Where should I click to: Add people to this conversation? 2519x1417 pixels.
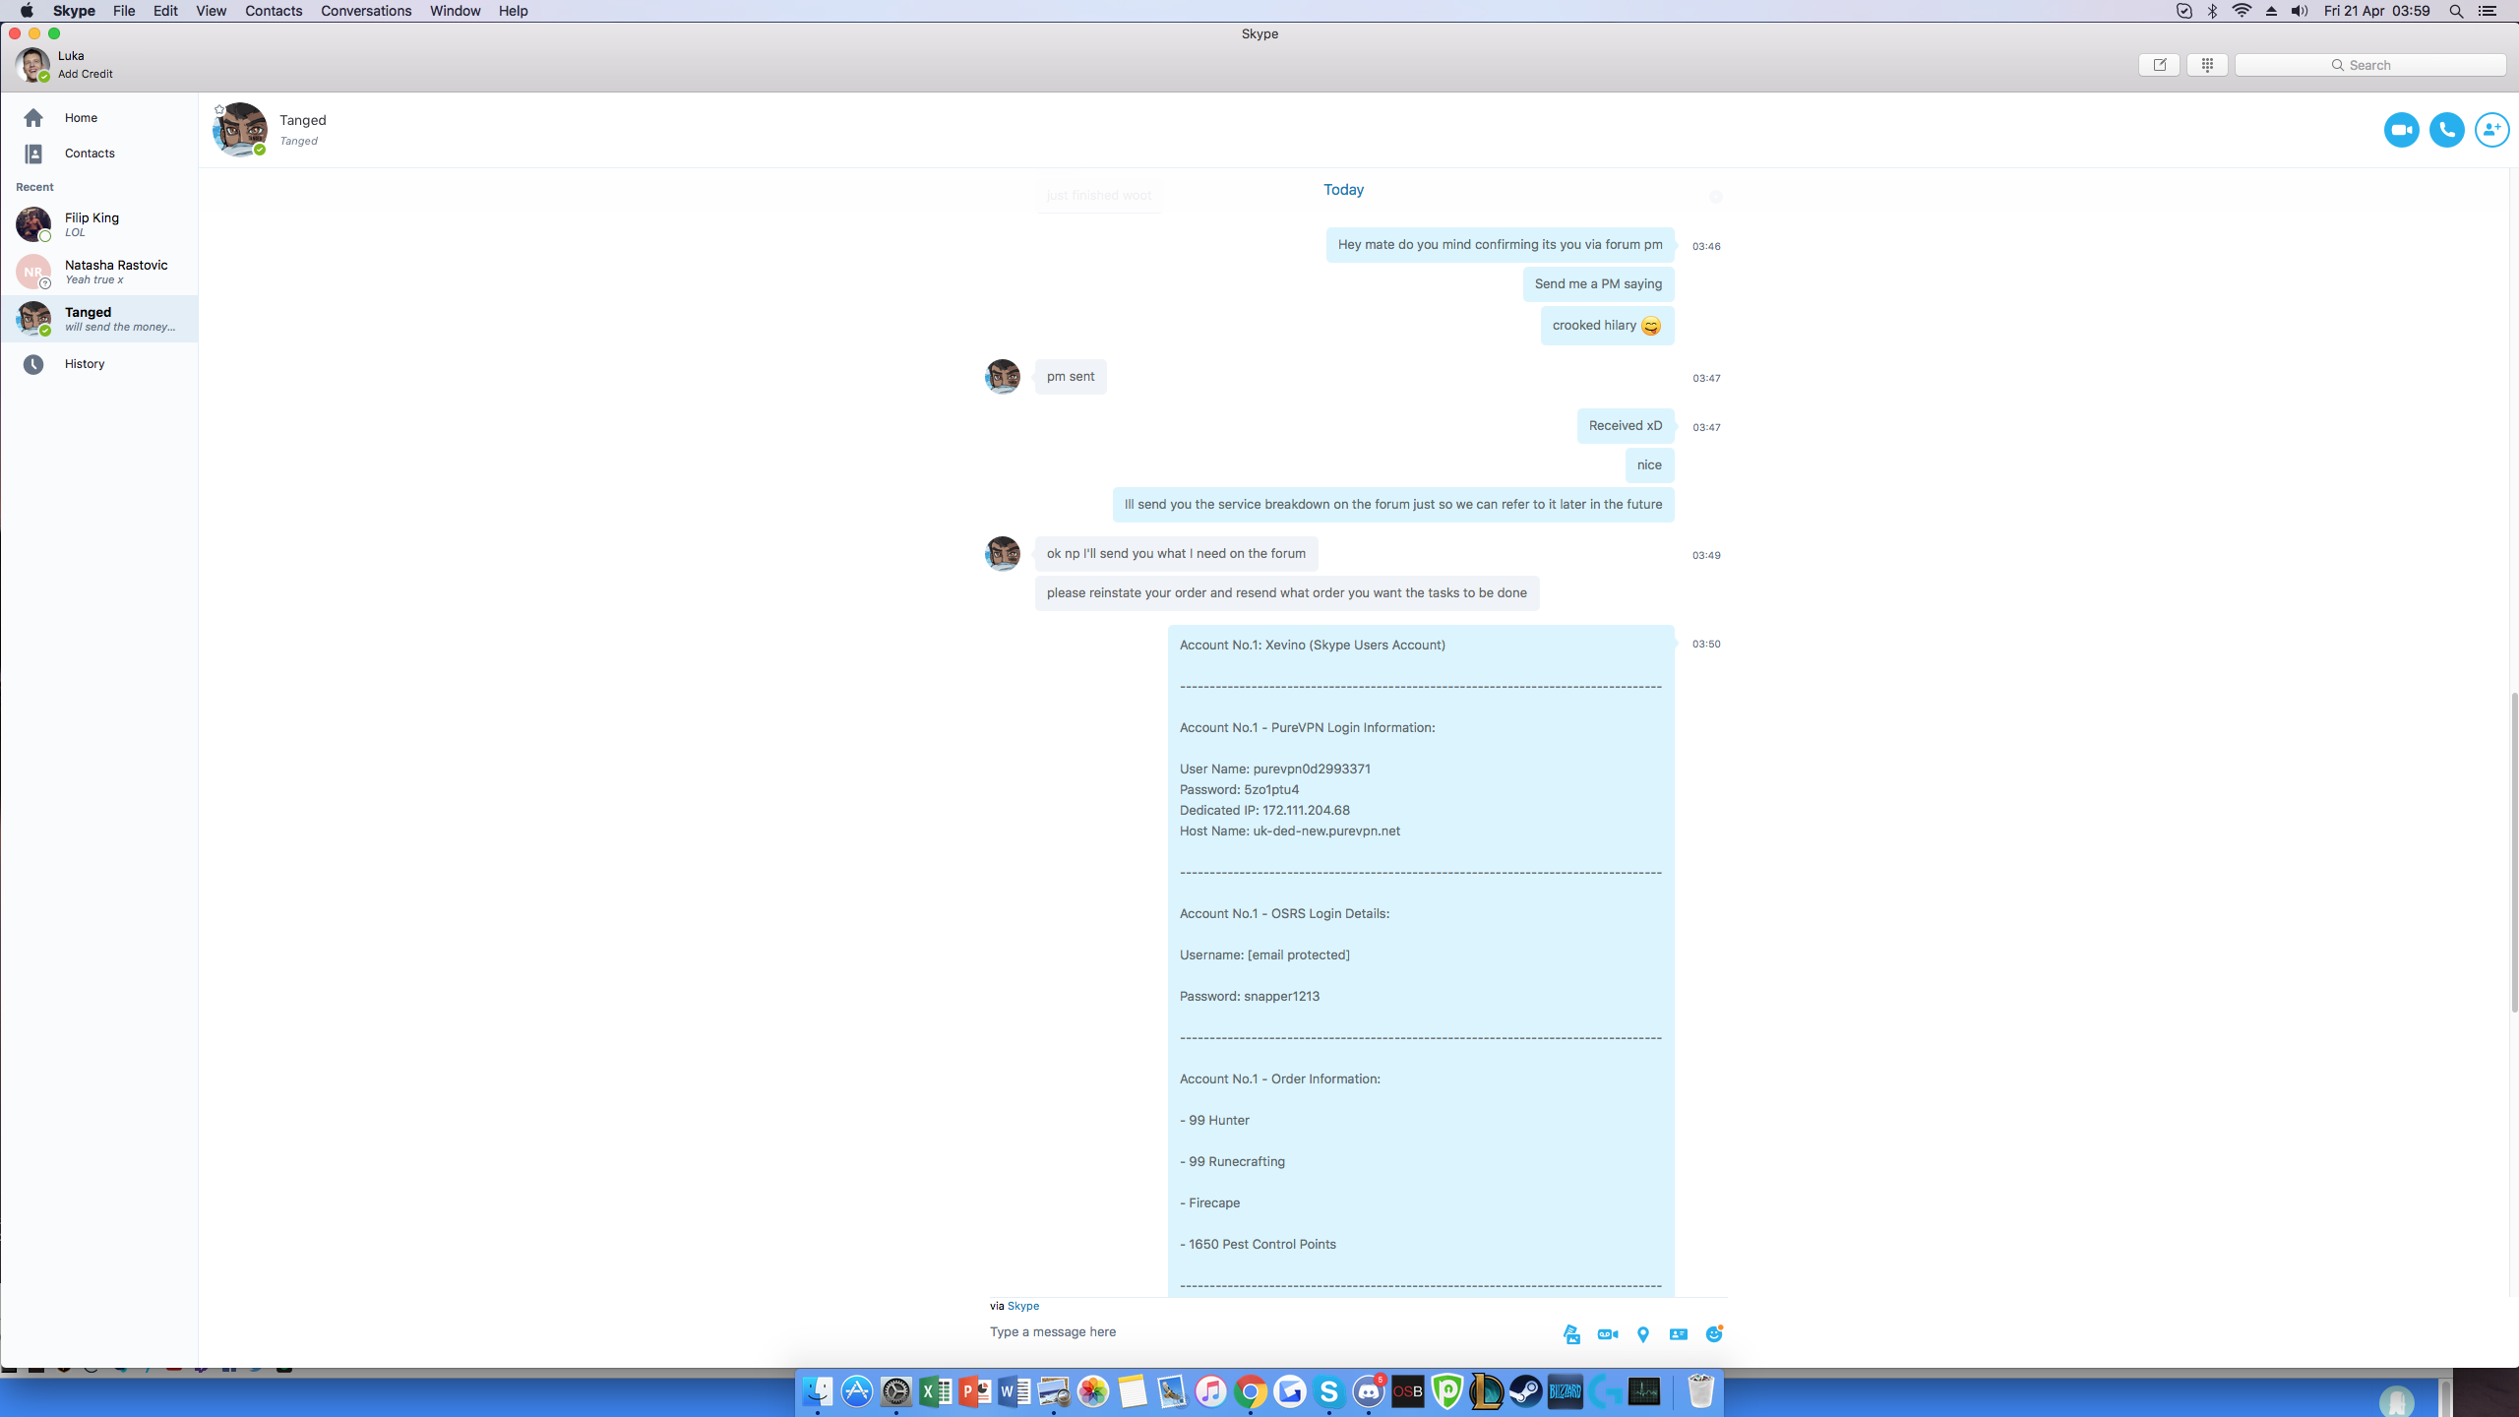coord(2491,130)
